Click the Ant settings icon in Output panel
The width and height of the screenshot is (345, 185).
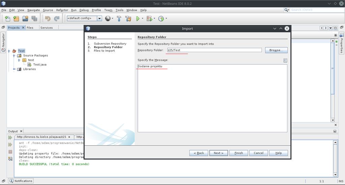10,159
